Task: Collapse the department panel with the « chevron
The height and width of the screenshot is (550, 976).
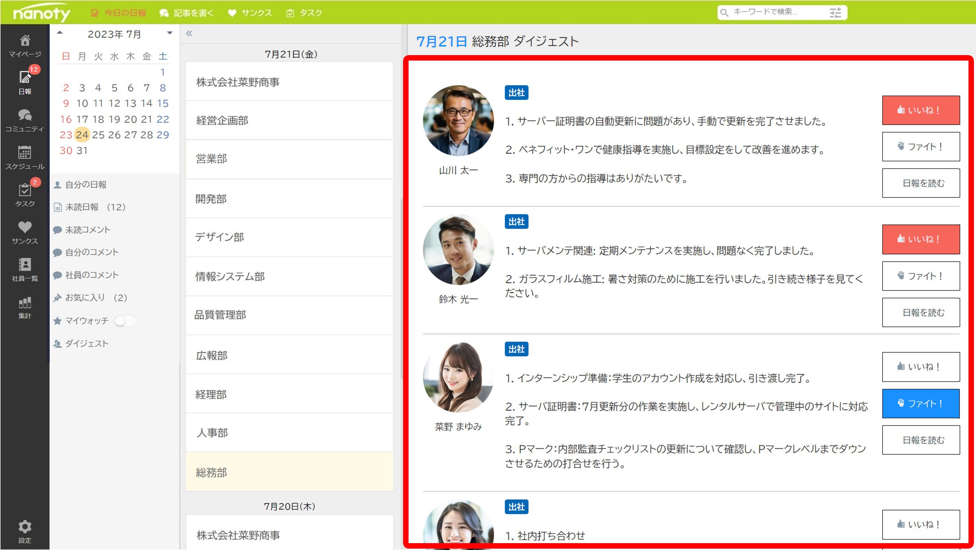Action: pos(189,33)
